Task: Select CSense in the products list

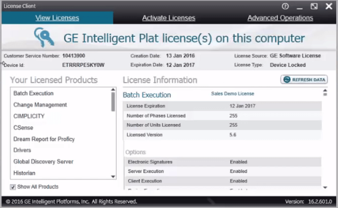Action: [23, 128]
